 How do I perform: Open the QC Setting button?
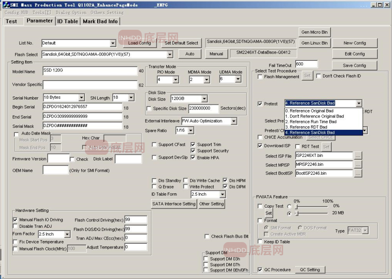(310, 270)
